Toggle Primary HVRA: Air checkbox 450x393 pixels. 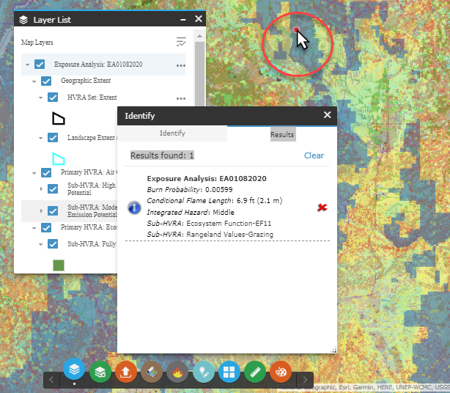coord(46,172)
